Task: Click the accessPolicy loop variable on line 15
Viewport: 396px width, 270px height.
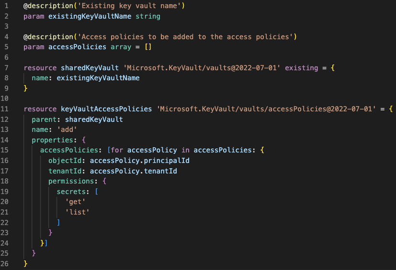Action: pos(152,150)
